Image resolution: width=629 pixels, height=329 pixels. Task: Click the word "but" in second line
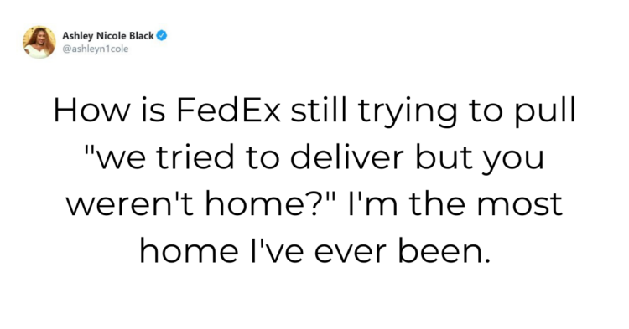tap(443, 157)
